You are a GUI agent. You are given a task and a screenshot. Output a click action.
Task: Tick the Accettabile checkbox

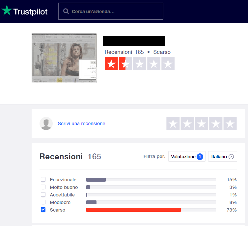[x=43, y=194]
